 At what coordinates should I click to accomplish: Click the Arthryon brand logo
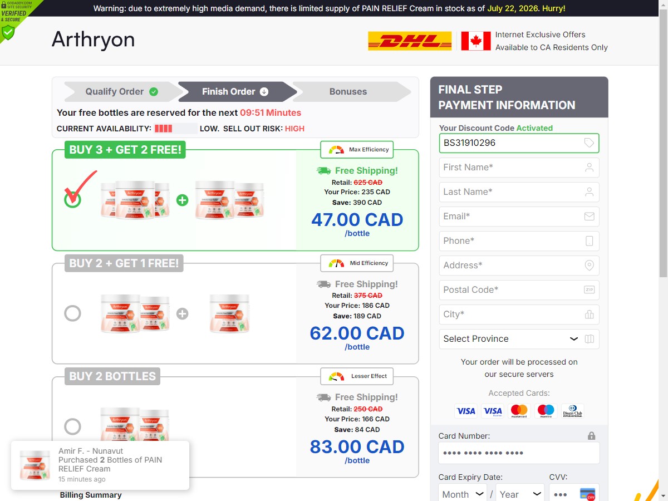(x=93, y=40)
